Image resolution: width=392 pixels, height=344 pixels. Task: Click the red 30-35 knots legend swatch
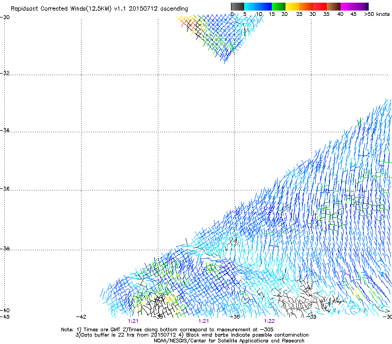click(x=320, y=6)
